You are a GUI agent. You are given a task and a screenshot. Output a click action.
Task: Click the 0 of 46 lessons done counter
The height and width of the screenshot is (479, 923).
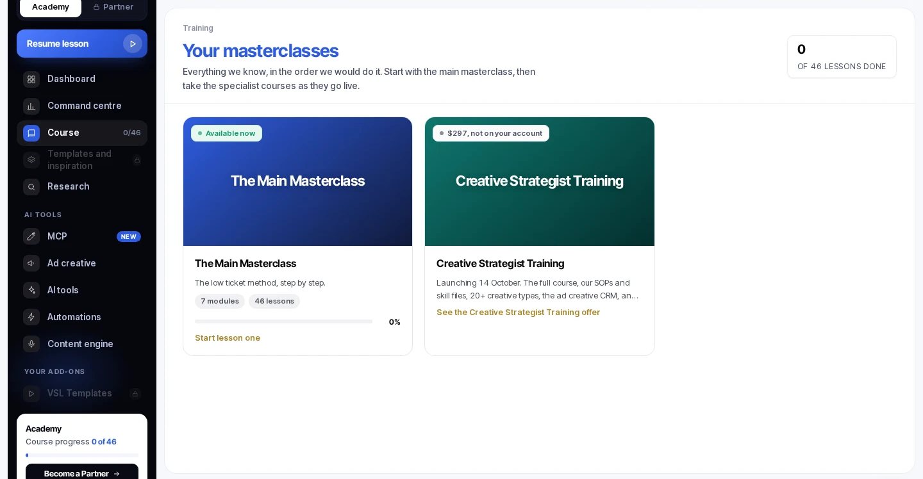click(842, 57)
